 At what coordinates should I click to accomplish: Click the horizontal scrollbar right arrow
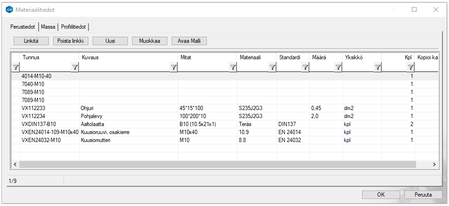pyautogui.click(x=435, y=164)
